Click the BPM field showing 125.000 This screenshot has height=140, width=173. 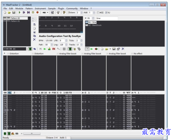(x=49, y=40)
